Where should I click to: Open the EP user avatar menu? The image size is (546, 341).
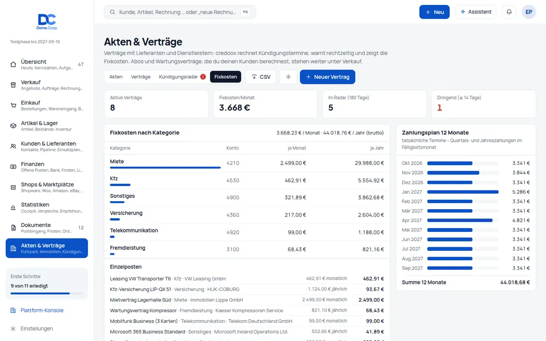529,12
